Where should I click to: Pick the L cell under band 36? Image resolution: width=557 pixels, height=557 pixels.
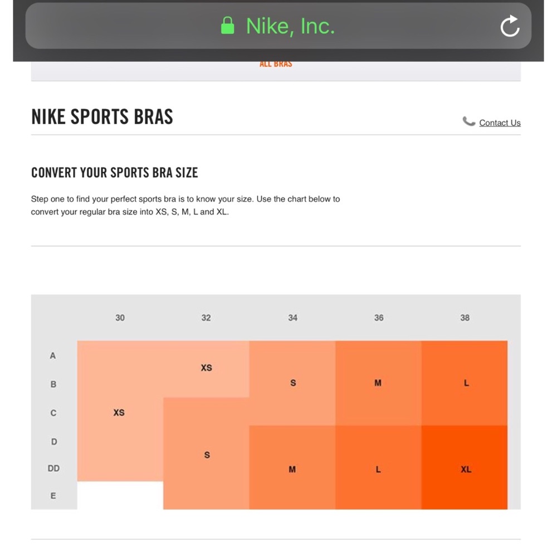378,469
